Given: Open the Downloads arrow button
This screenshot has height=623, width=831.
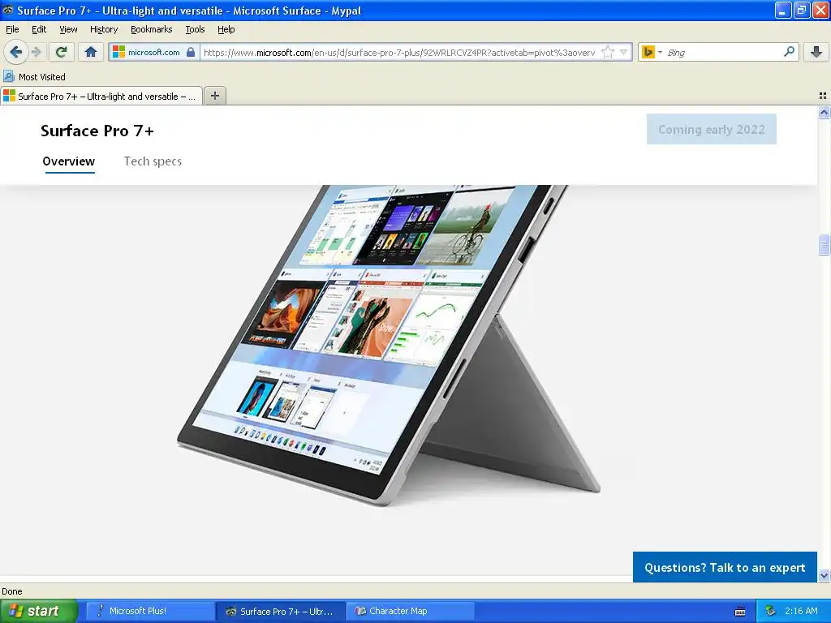Looking at the screenshot, I should click(816, 52).
